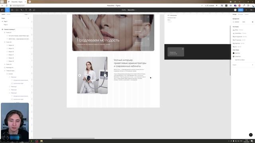255x143 pixels.
Task: Go back in the browser
Action: (2, 6)
